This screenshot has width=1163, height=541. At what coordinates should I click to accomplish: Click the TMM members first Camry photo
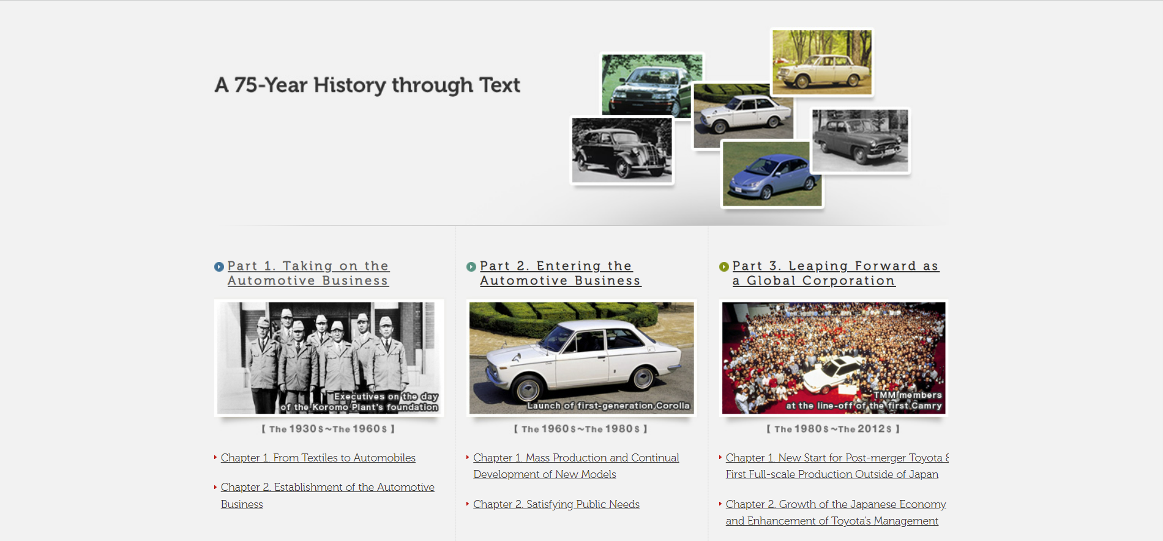tap(834, 358)
